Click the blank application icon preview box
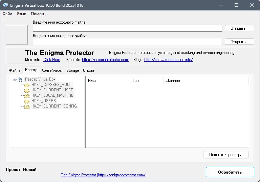The image size is (260, 182). point(17,35)
